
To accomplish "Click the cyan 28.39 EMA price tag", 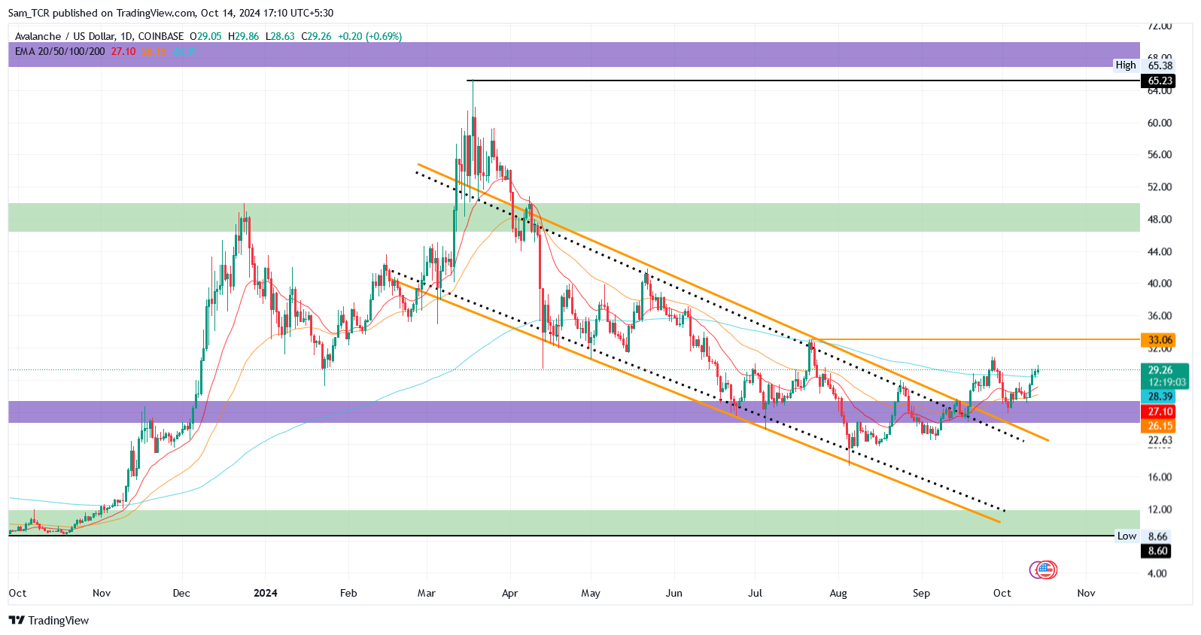I will tap(1160, 396).
